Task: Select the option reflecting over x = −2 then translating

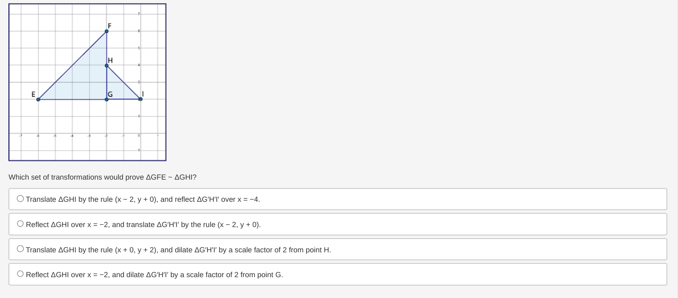Action: (x=20, y=223)
